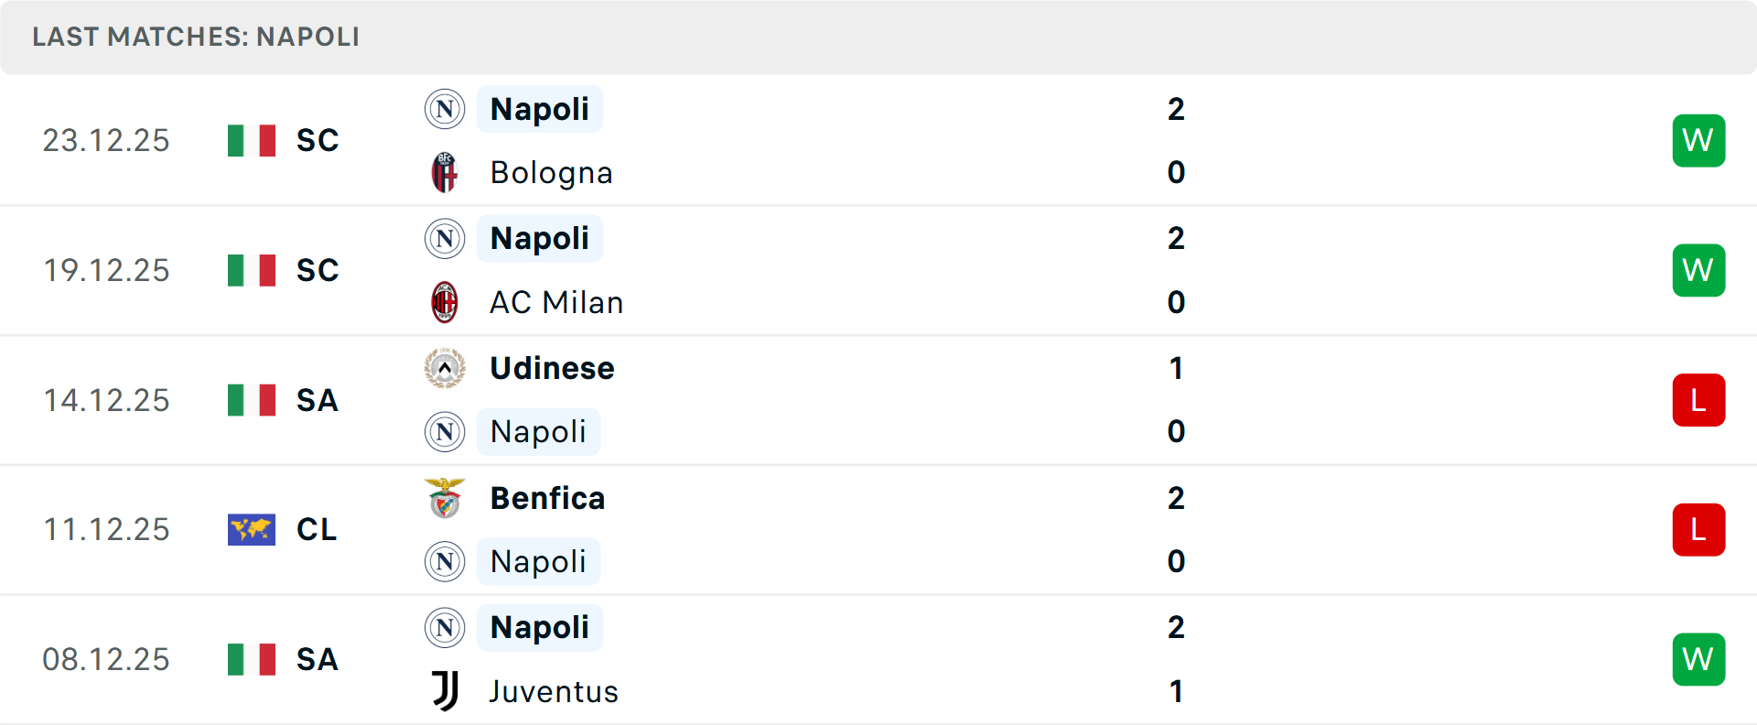The width and height of the screenshot is (1757, 725).
Task: Click the Juventus logo icon
Action: (445, 691)
